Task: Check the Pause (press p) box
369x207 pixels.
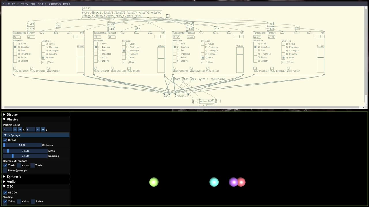Action: pyautogui.click(x=5, y=170)
